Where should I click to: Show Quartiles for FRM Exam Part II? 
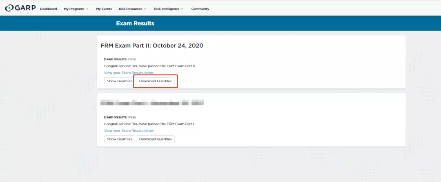tap(119, 81)
